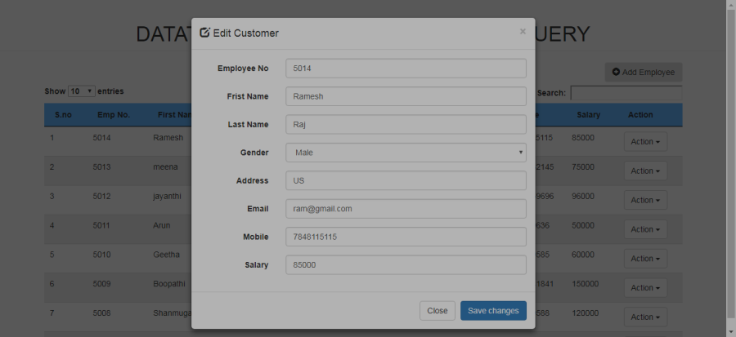Focus the Email input field
The height and width of the screenshot is (337, 736).
pos(406,209)
